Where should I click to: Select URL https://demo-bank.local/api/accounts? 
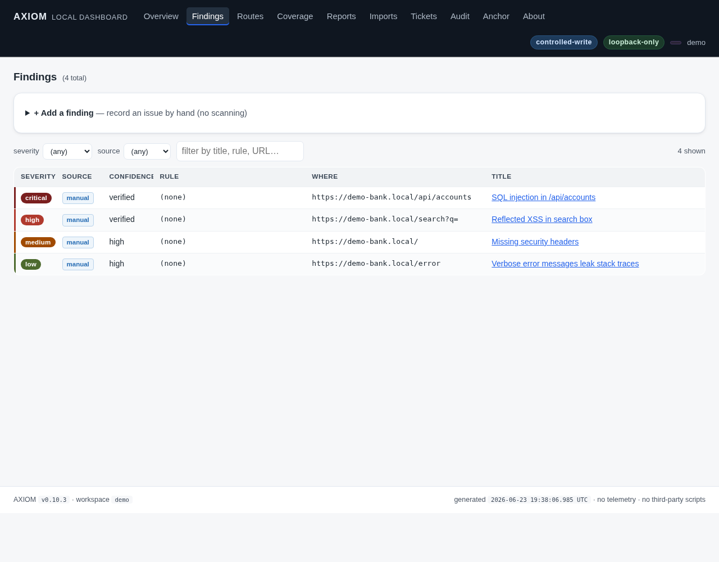click(392, 197)
